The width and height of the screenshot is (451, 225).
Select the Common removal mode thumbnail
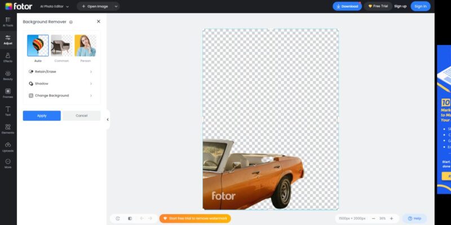click(61, 46)
